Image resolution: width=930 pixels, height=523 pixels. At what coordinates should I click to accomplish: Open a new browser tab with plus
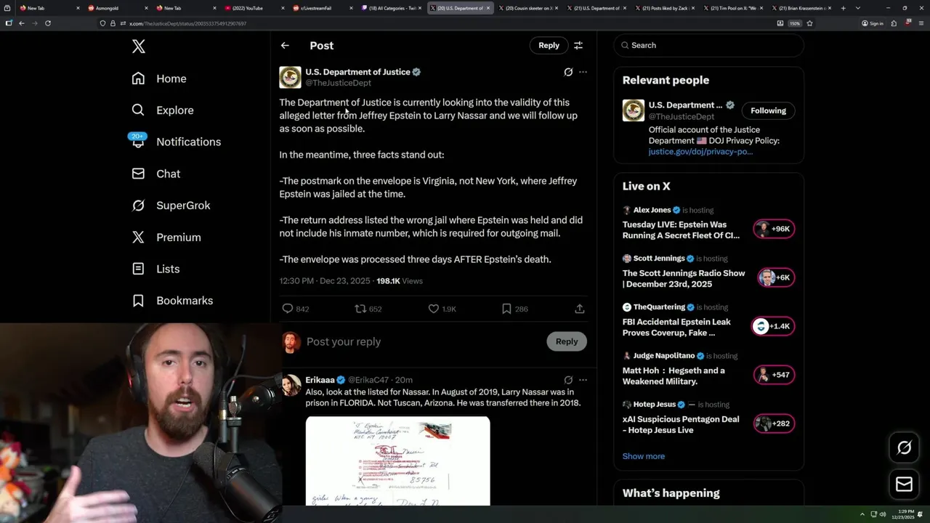tap(843, 8)
